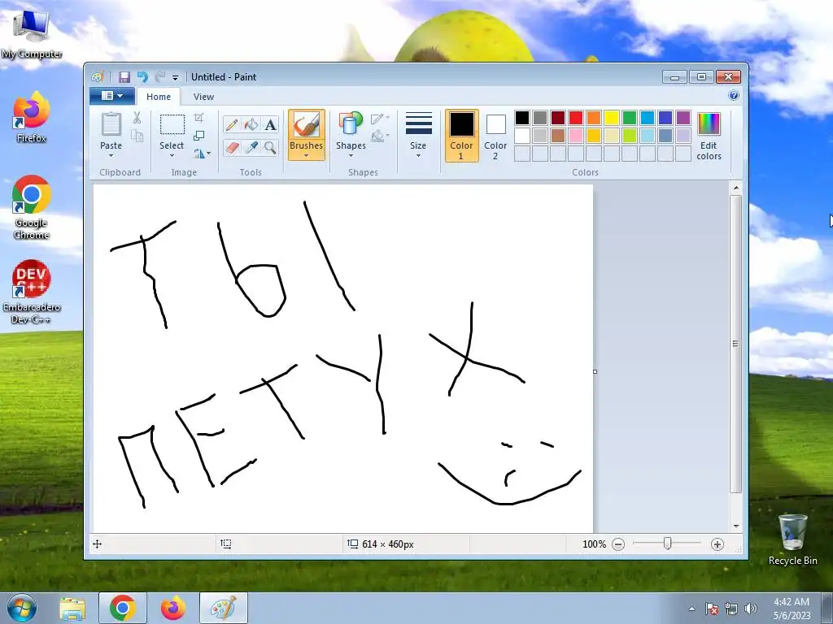Image resolution: width=833 pixels, height=624 pixels.
Task: Click the volume speaker tray icon
Action: point(751,609)
